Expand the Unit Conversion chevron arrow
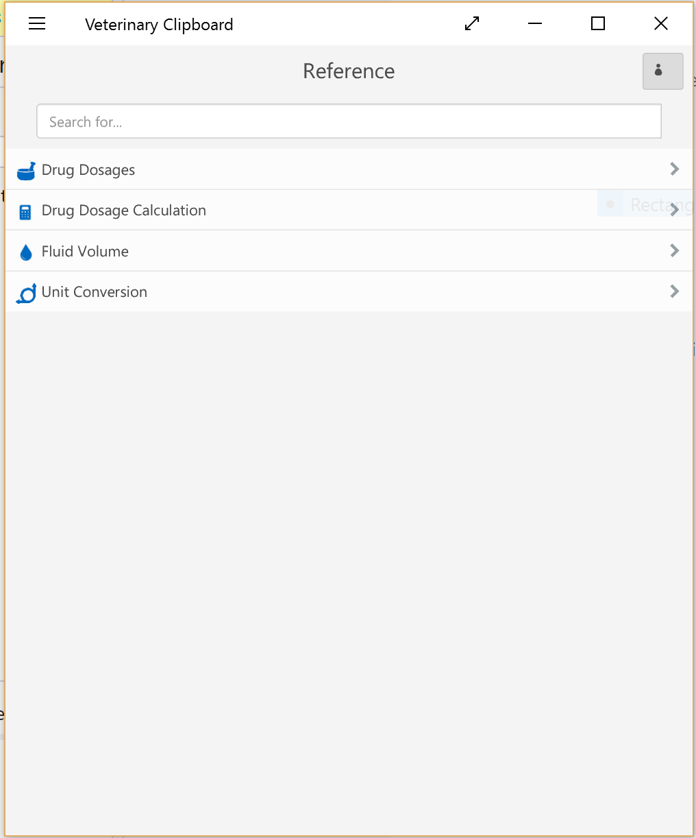 point(675,291)
